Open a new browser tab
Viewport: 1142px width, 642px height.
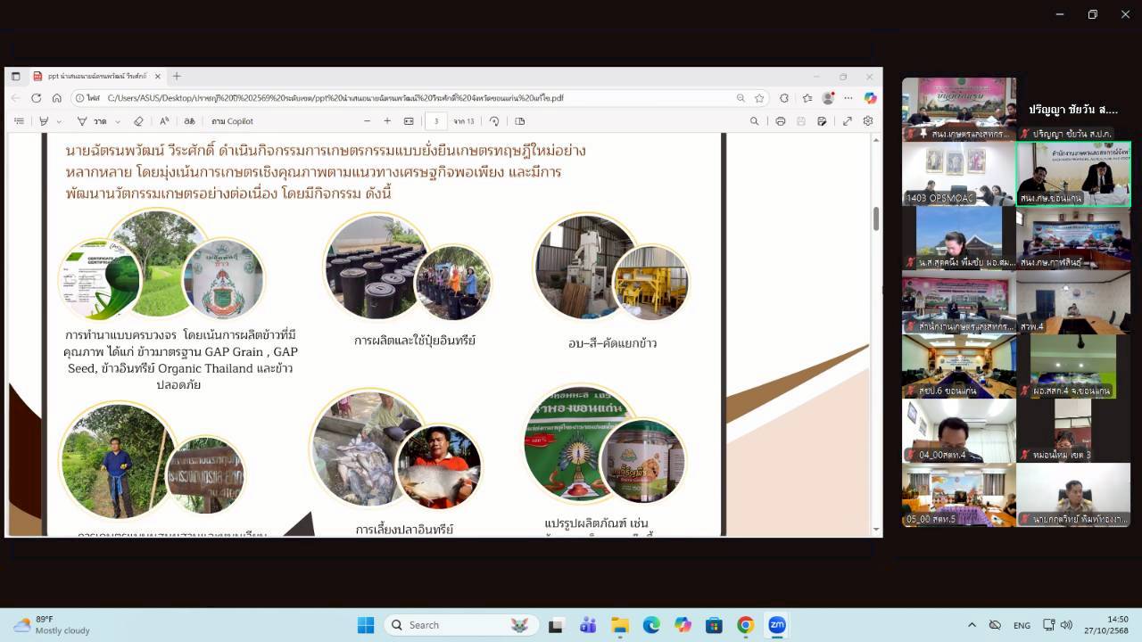177,77
